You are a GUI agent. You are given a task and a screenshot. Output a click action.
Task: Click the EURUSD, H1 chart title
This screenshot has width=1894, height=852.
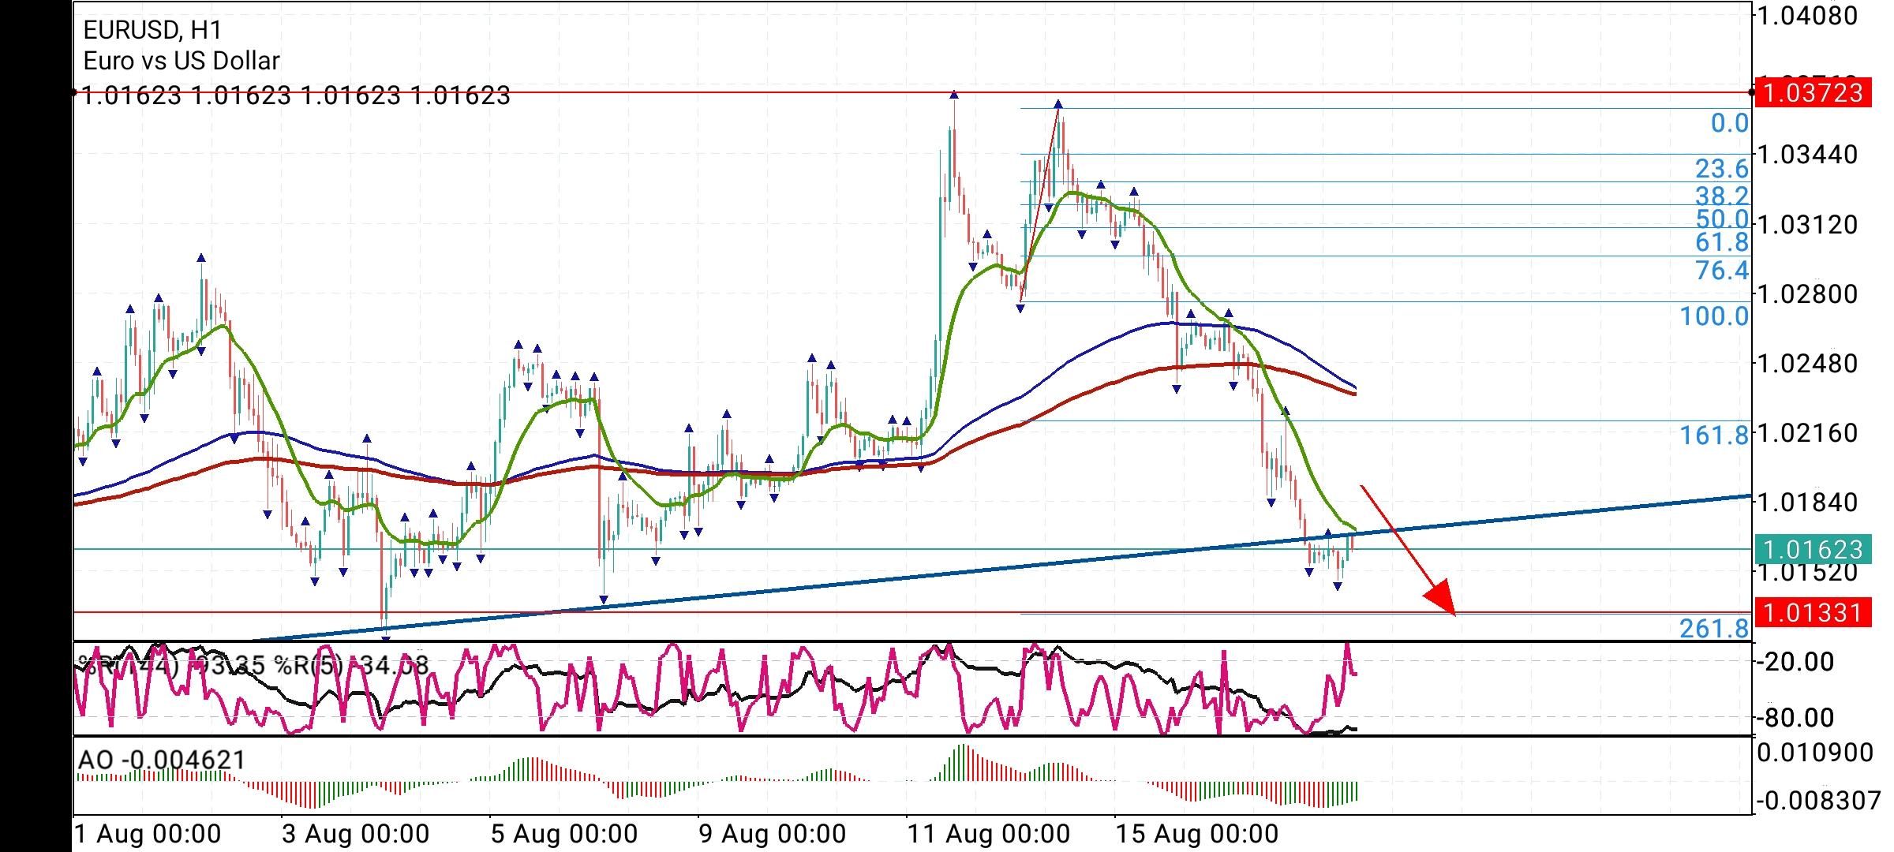pos(152,30)
